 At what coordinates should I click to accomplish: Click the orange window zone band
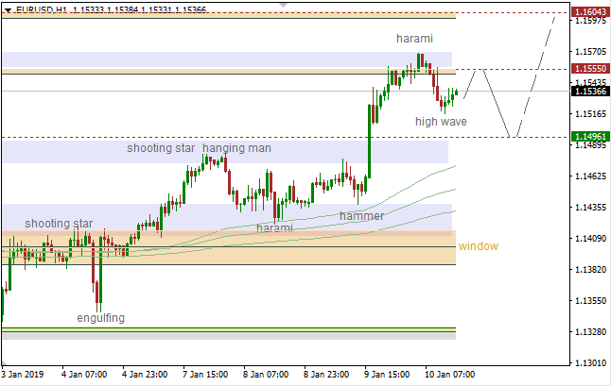coord(227,253)
